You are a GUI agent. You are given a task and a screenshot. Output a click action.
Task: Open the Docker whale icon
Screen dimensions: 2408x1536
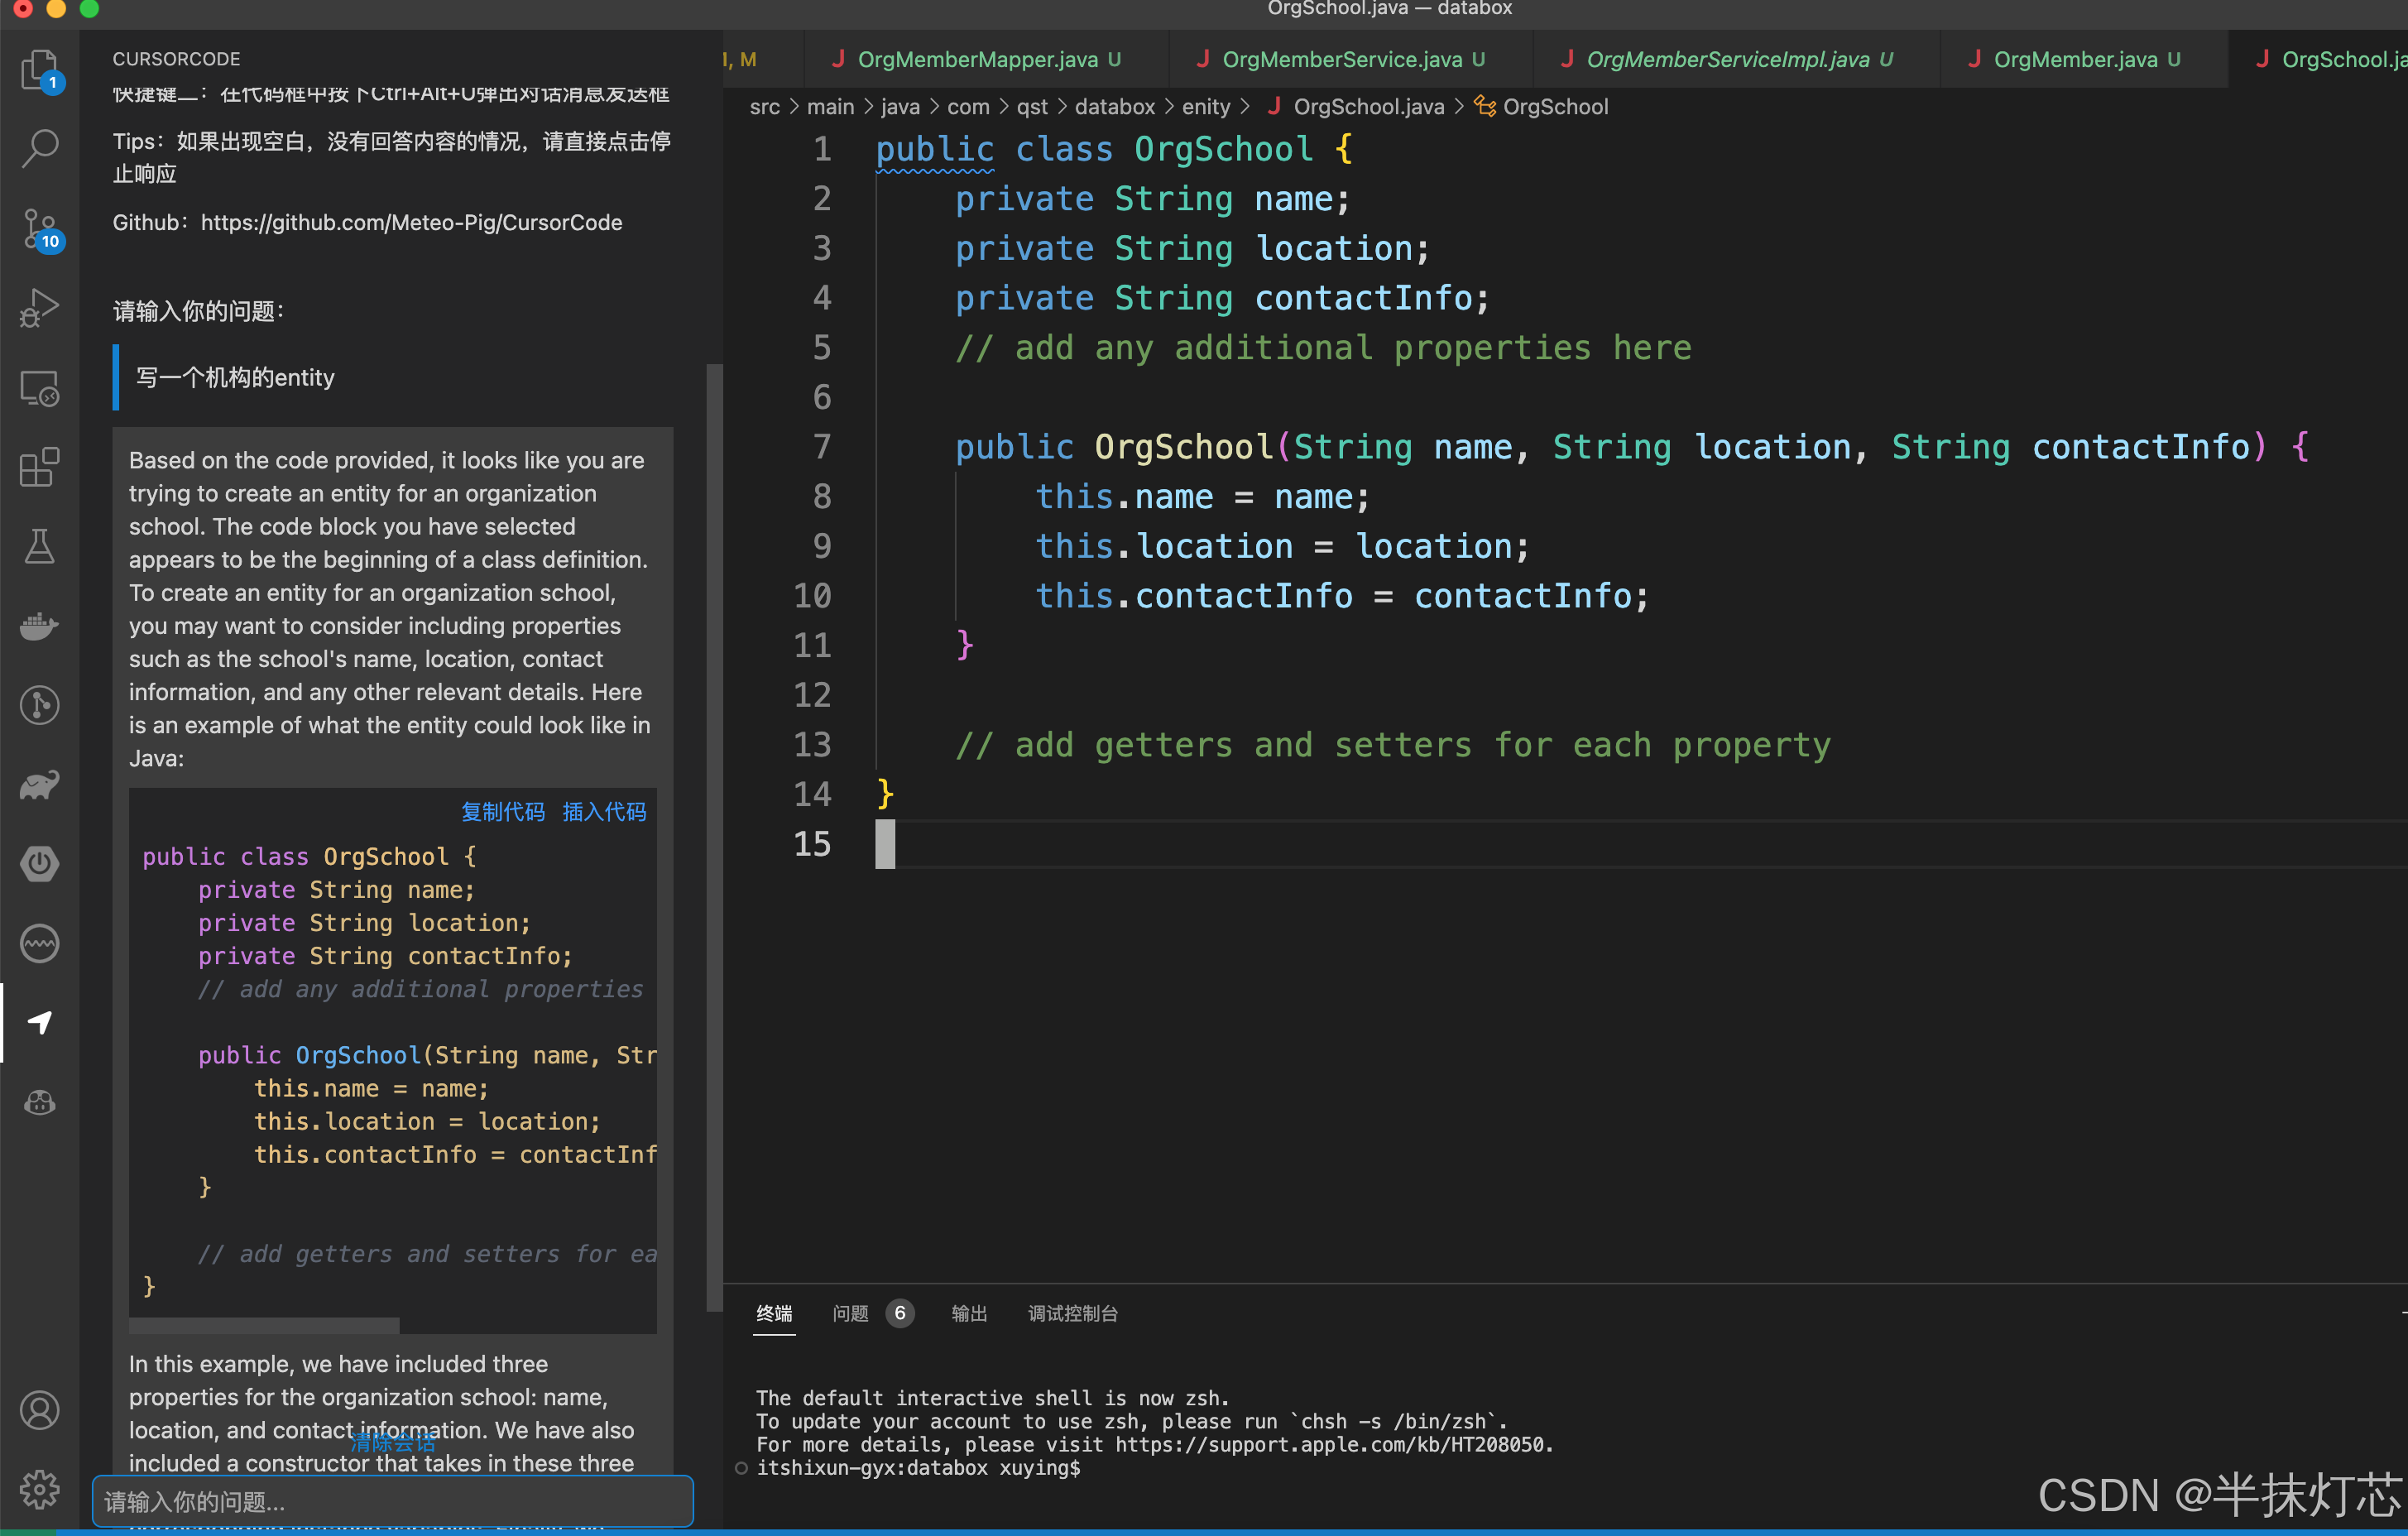39,626
